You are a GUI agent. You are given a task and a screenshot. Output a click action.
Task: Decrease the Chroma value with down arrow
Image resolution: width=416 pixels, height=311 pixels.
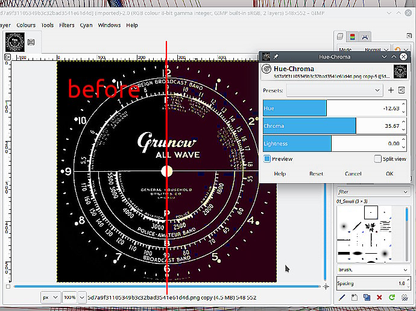pyautogui.click(x=403, y=130)
